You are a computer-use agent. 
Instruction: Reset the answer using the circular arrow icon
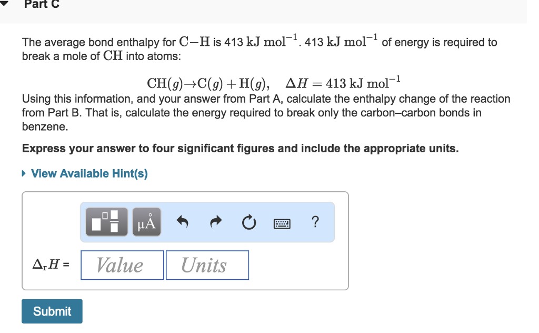click(248, 222)
